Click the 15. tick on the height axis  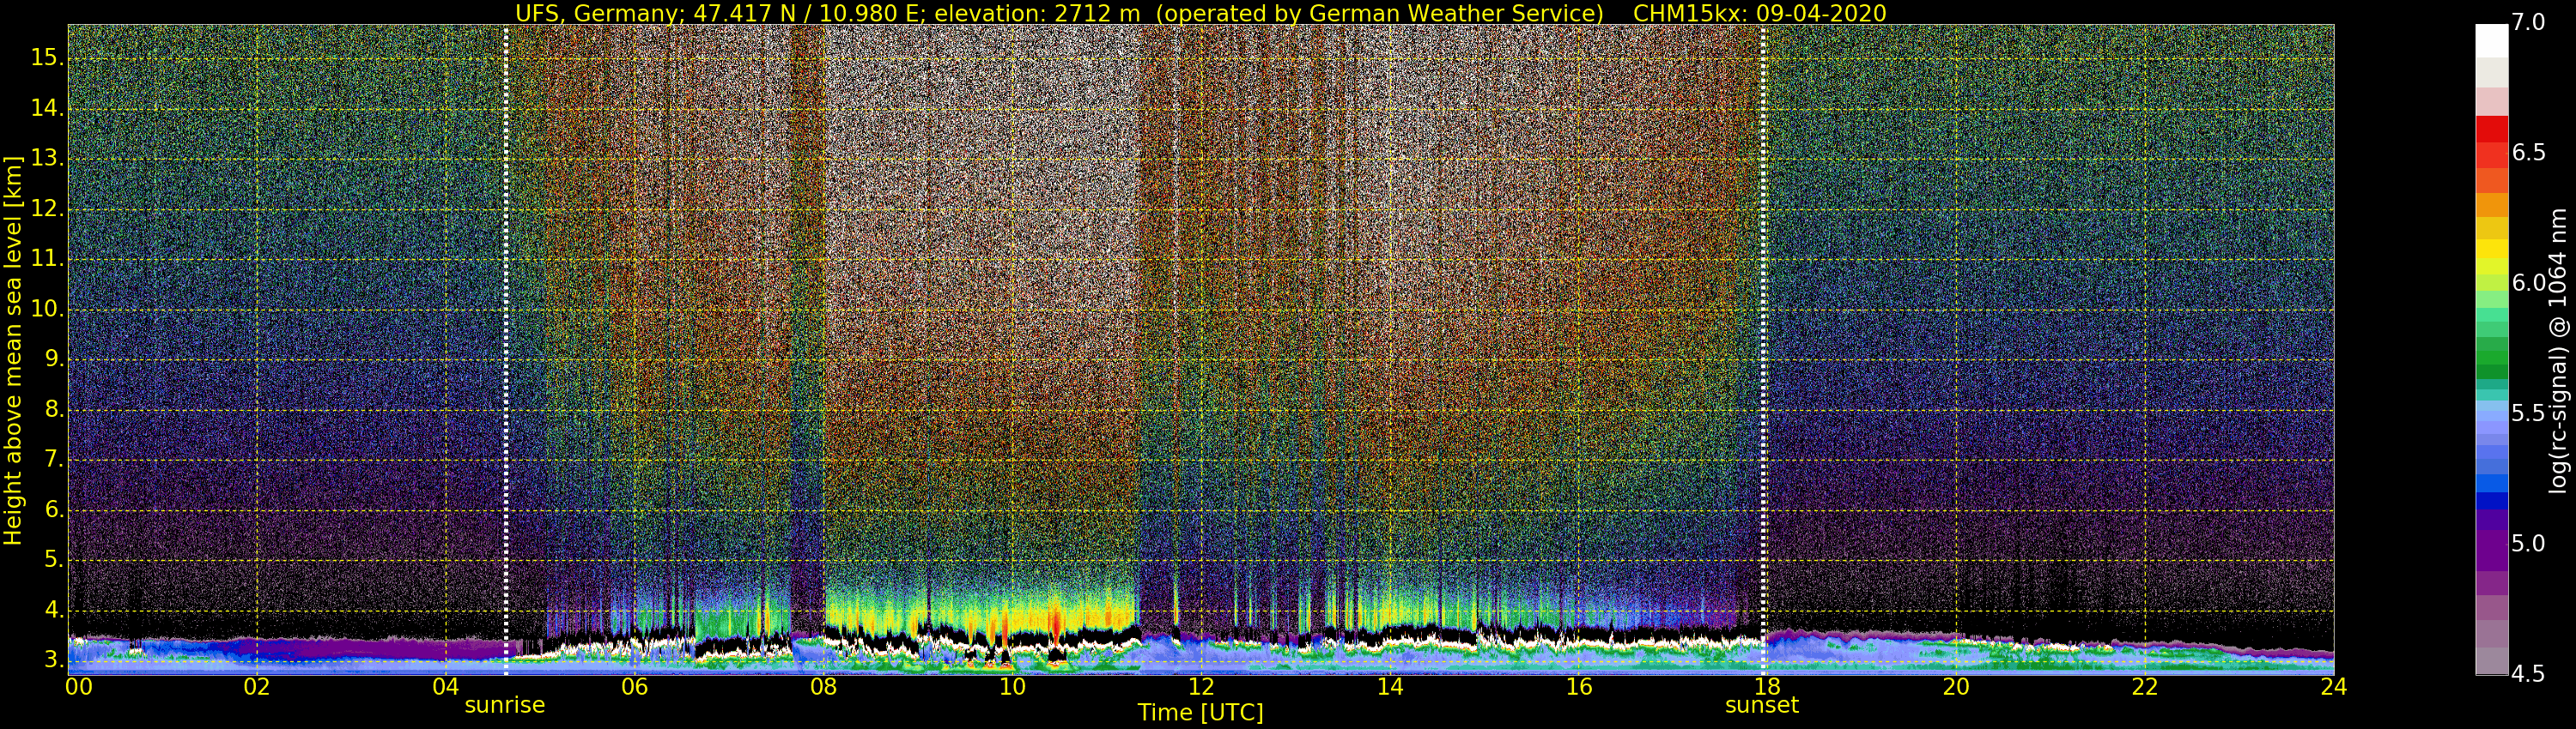click(x=47, y=58)
